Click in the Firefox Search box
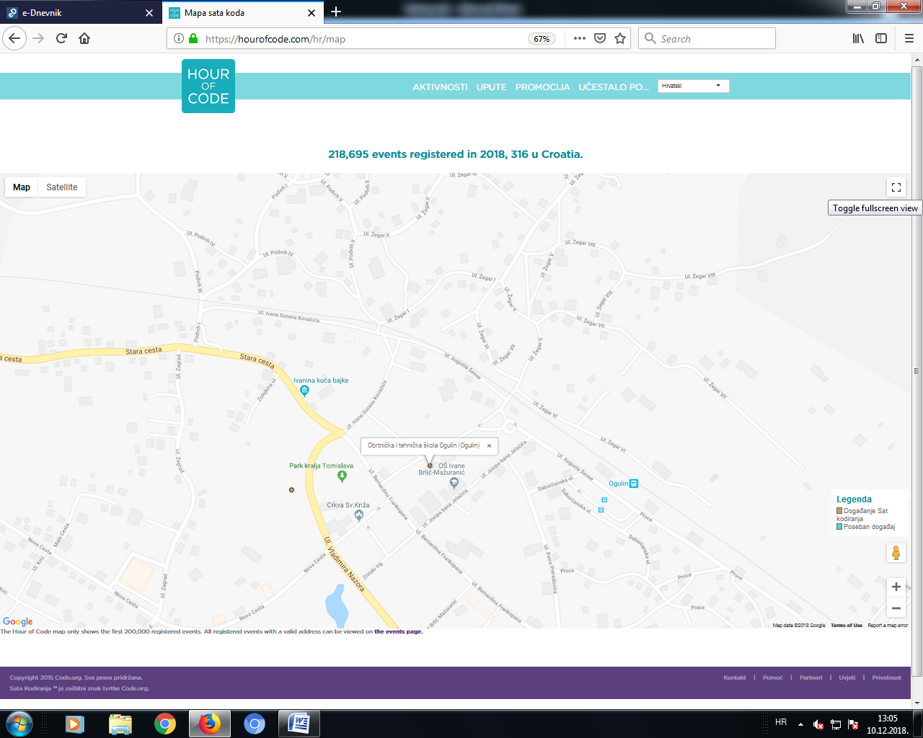This screenshot has width=923, height=738. pyautogui.click(x=714, y=39)
